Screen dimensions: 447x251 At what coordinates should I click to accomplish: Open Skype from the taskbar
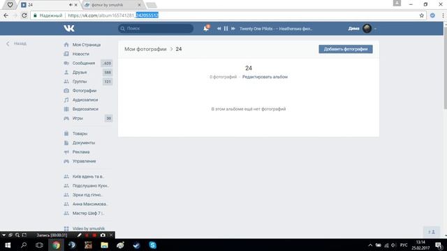(152, 245)
